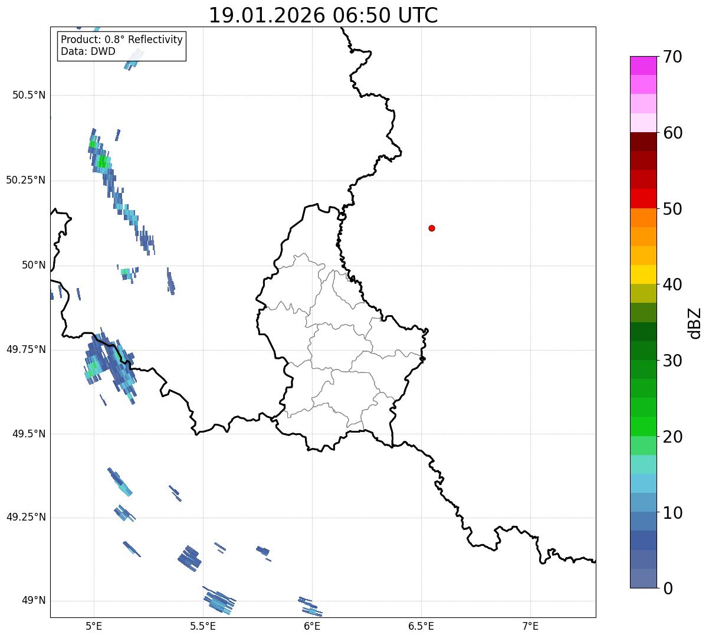The width and height of the screenshot is (709, 638).
Task: Click the colorbar tick label 20
Action: (673, 437)
